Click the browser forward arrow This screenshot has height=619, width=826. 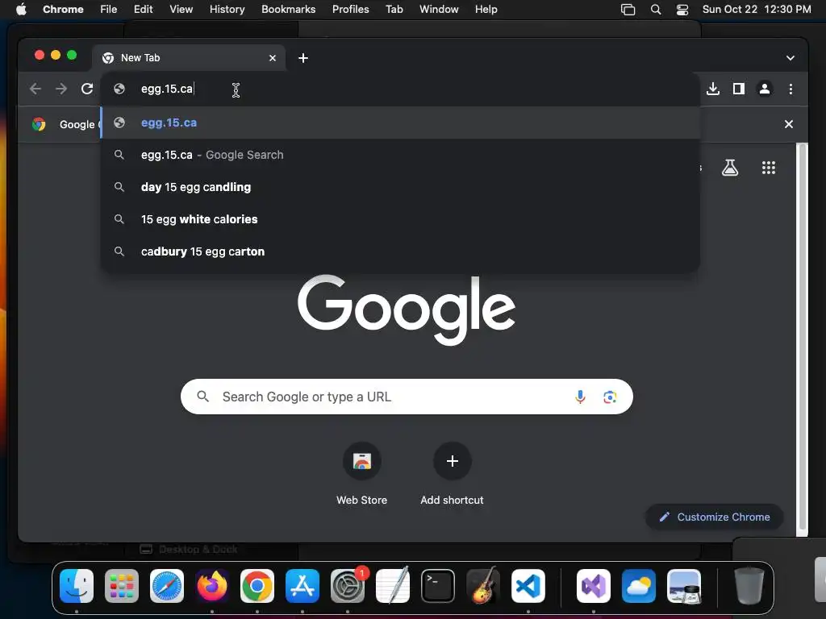(61, 89)
